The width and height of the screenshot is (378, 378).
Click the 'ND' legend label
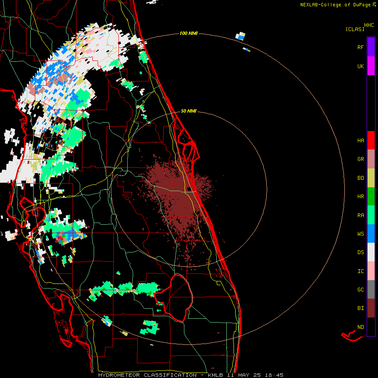[360, 327]
